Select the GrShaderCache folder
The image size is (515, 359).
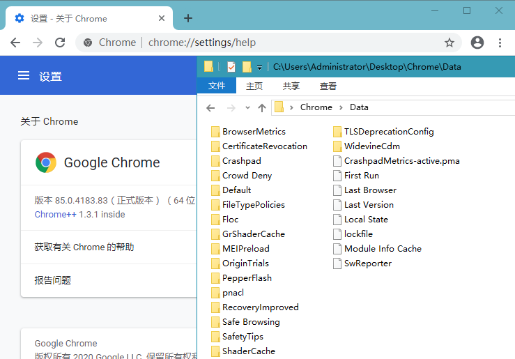(x=248, y=234)
